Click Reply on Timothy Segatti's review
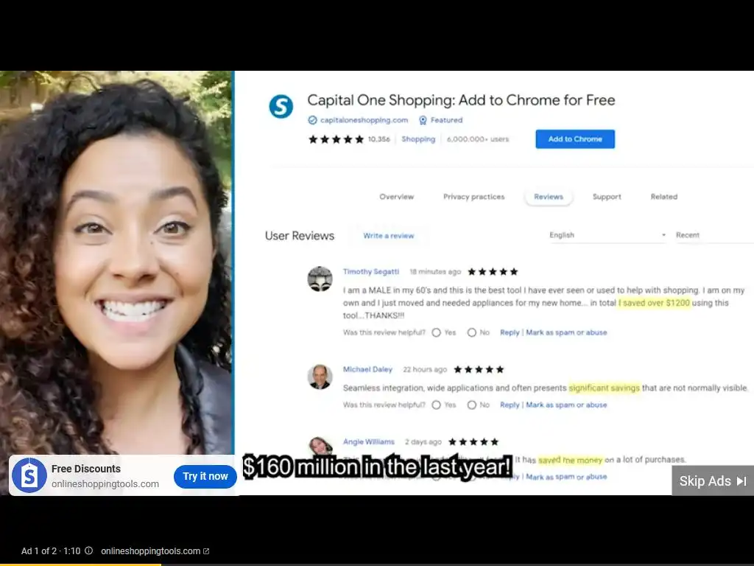This screenshot has height=566, width=754. (510, 332)
